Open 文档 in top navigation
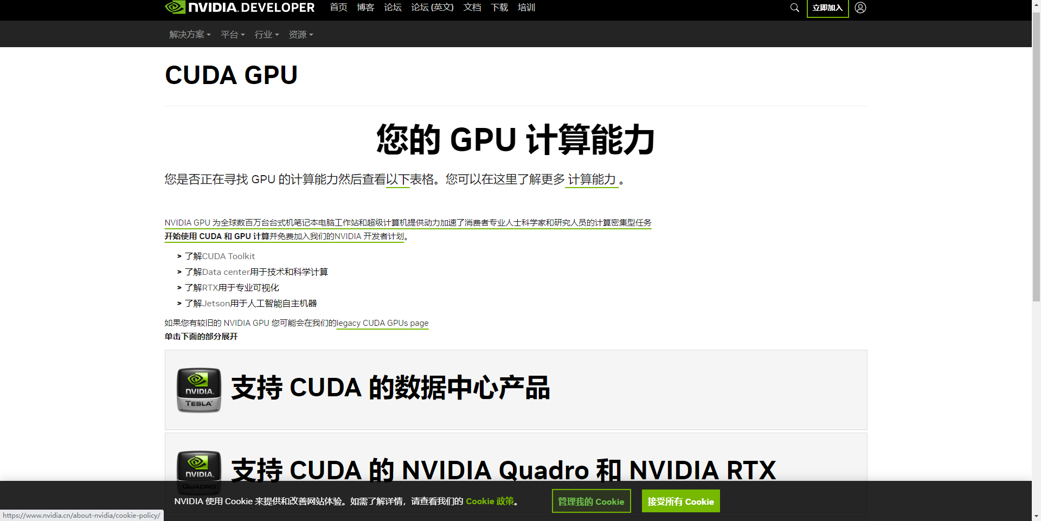This screenshot has width=1041, height=521. click(x=472, y=7)
